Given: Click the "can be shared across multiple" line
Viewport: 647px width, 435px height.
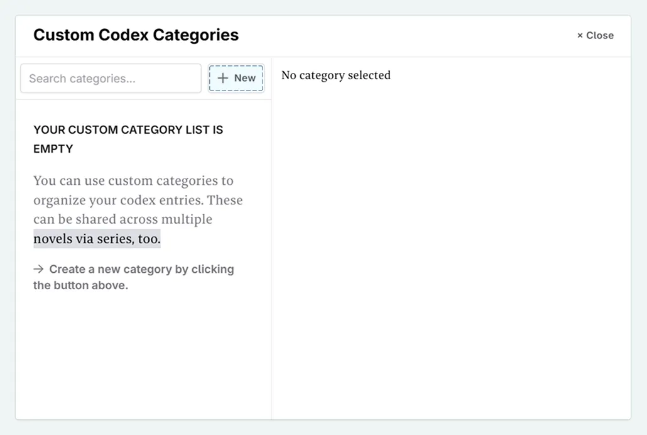Looking at the screenshot, I should [122, 219].
